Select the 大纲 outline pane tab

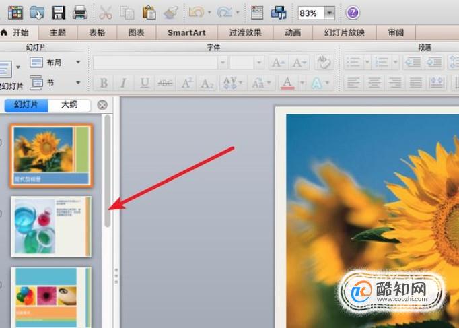click(x=69, y=105)
